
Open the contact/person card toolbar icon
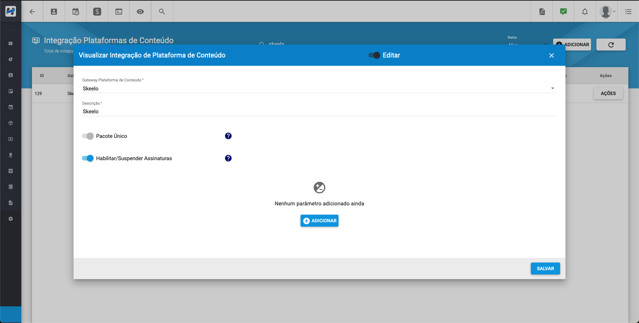coord(54,12)
